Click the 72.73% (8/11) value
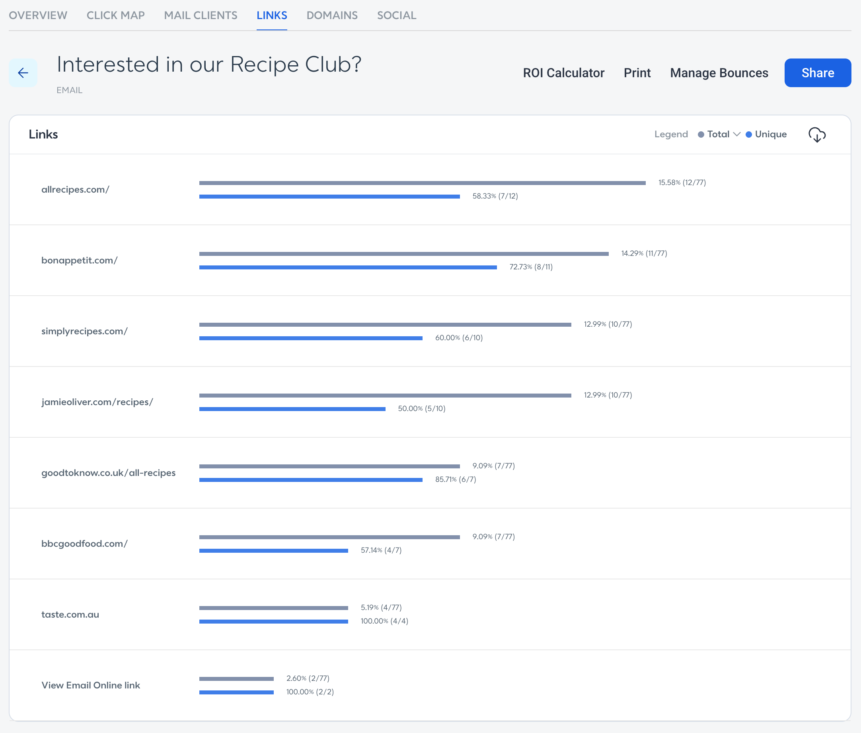This screenshot has width=861, height=733. pyautogui.click(x=531, y=267)
